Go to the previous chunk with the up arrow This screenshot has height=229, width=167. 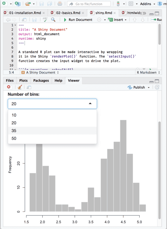(135, 20)
